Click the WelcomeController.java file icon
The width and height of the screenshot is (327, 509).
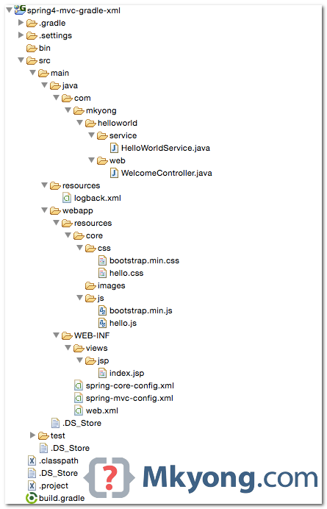[x=114, y=173]
